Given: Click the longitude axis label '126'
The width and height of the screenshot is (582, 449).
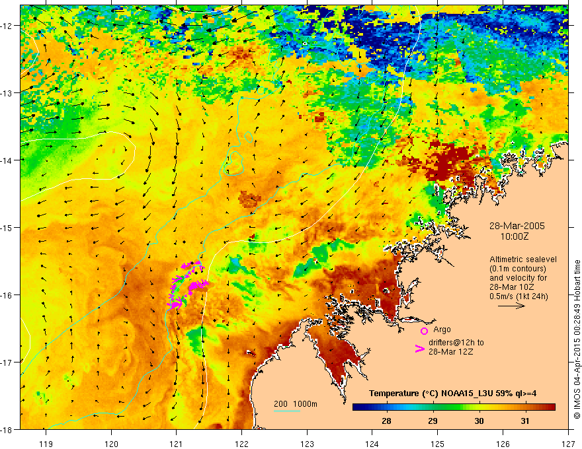Looking at the screenshot, I should [503, 444].
